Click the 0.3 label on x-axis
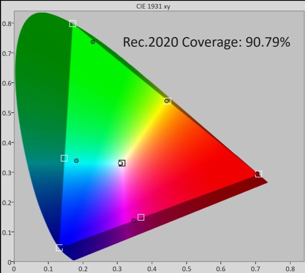Viewport: 305px width, 273px height. point(117,268)
